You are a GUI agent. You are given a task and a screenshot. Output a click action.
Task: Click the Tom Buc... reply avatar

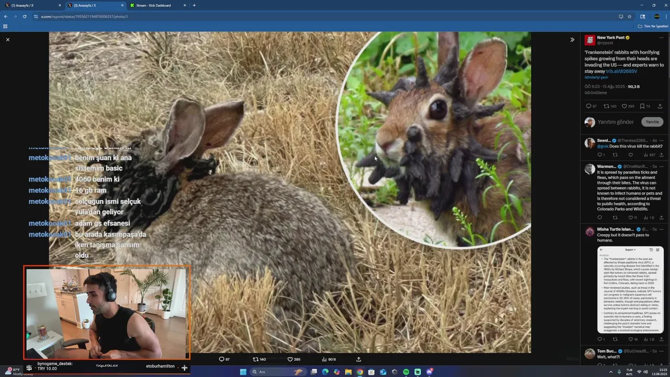(589, 353)
